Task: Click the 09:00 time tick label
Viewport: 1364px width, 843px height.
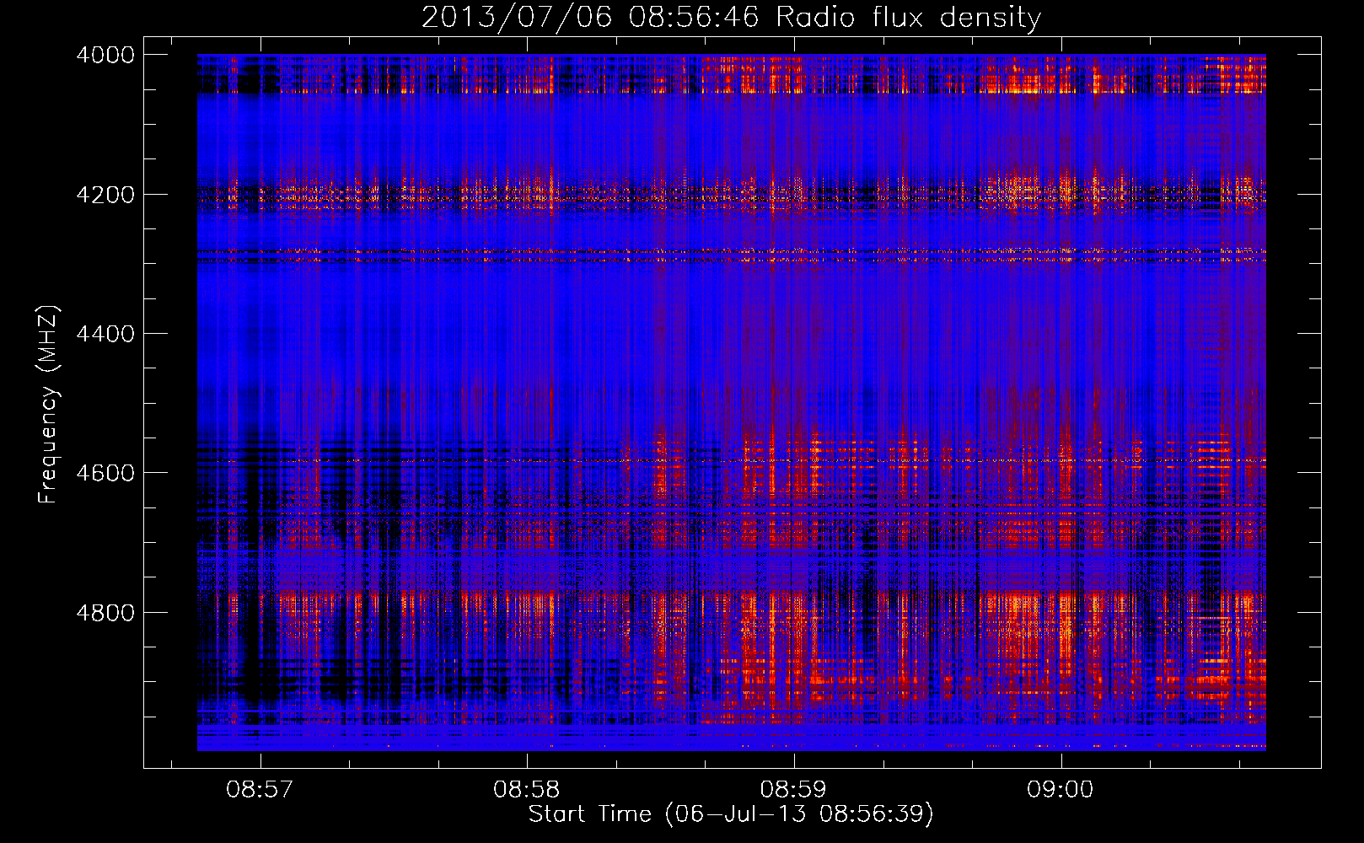Action: [1060, 790]
